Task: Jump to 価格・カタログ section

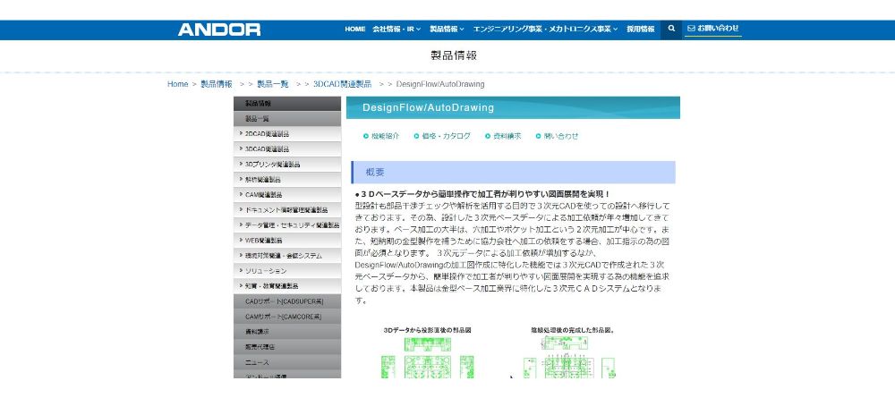Action: (442, 136)
